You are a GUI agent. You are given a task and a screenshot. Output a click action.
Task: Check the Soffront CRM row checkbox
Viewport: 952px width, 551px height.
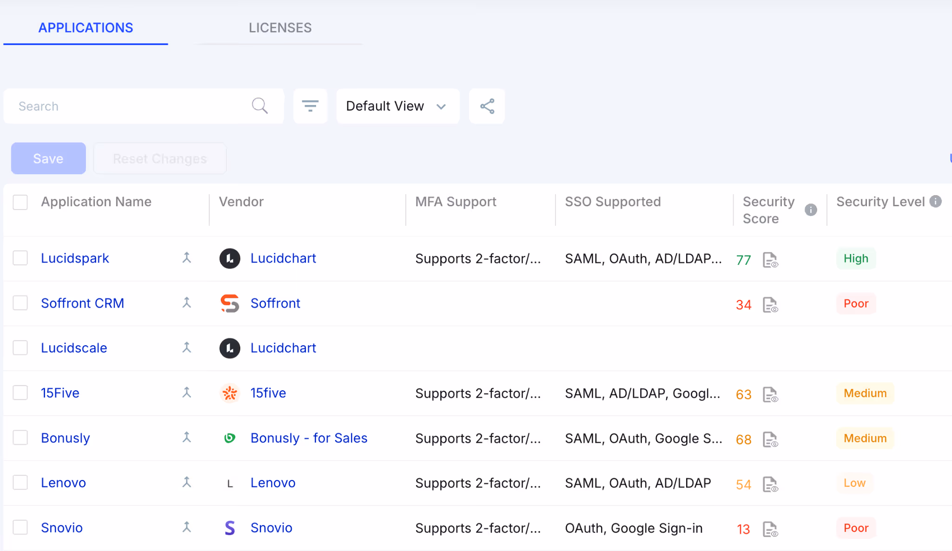point(20,303)
